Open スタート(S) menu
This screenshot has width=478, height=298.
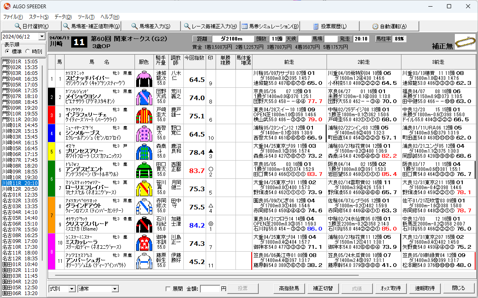(39, 17)
